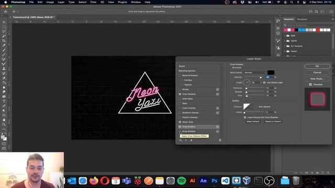Open the Layer menu
The image size is (335, 188).
(x=61, y=2)
